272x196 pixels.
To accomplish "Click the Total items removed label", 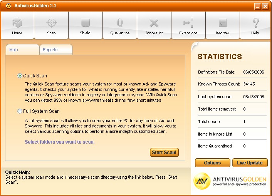I will [x=217, y=109].
